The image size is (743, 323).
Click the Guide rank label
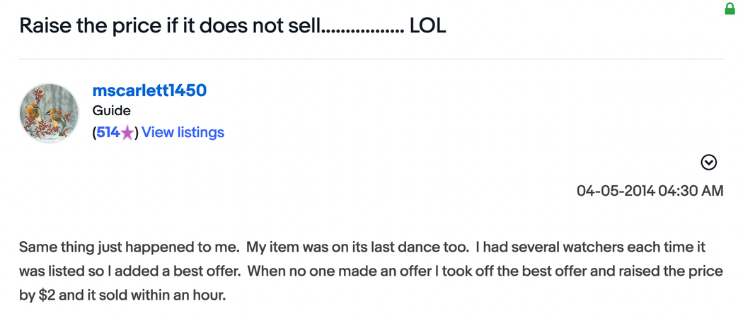(111, 111)
